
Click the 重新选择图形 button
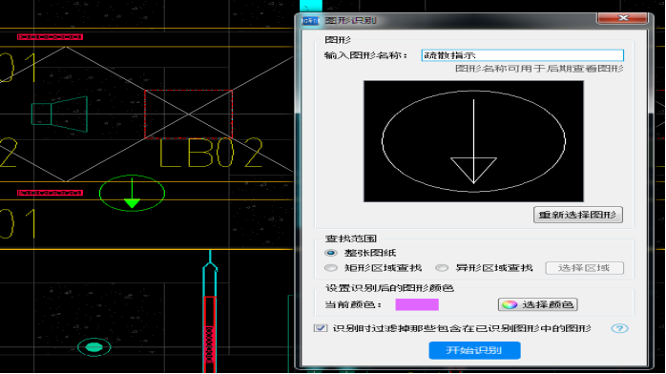coord(578,215)
